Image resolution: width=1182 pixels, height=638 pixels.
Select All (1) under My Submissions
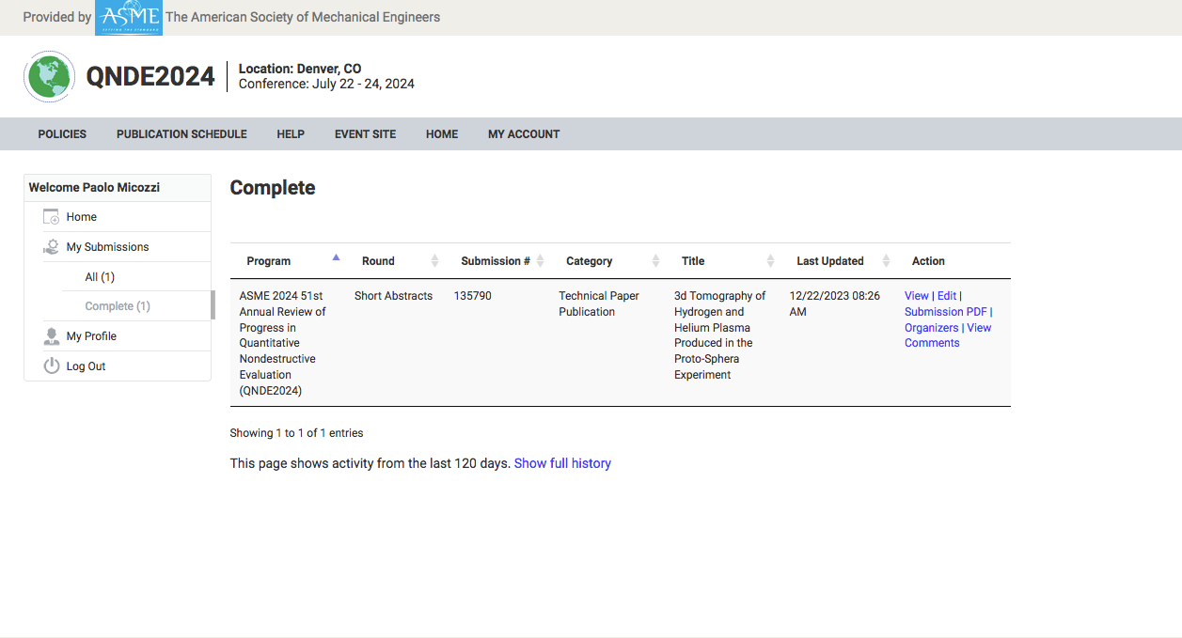pyautogui.click(x=100, y=277)
